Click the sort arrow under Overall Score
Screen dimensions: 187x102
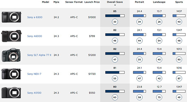point(115,5)
